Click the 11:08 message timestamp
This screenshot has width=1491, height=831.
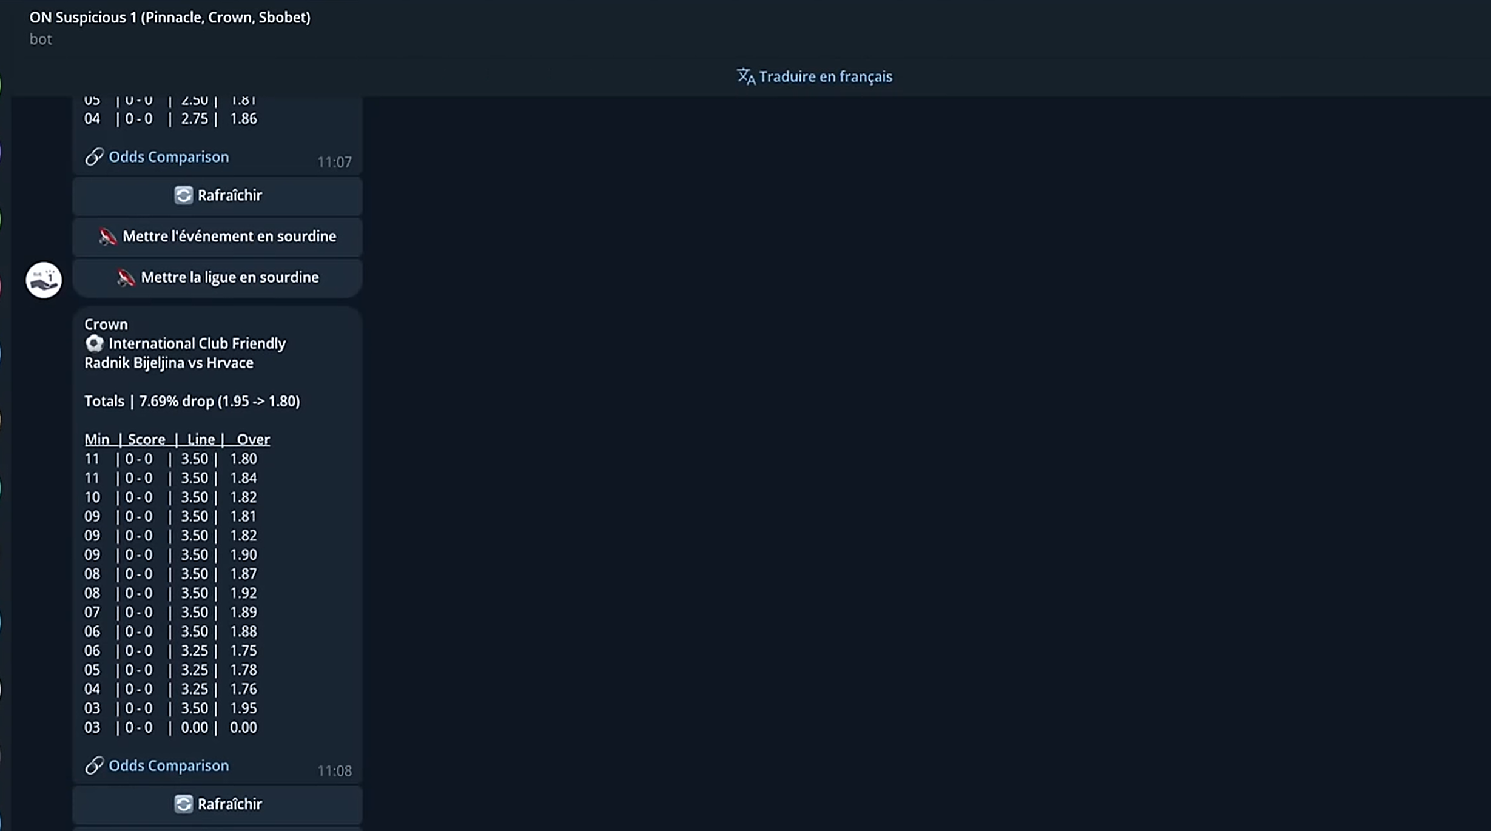(x=334, y=771)
